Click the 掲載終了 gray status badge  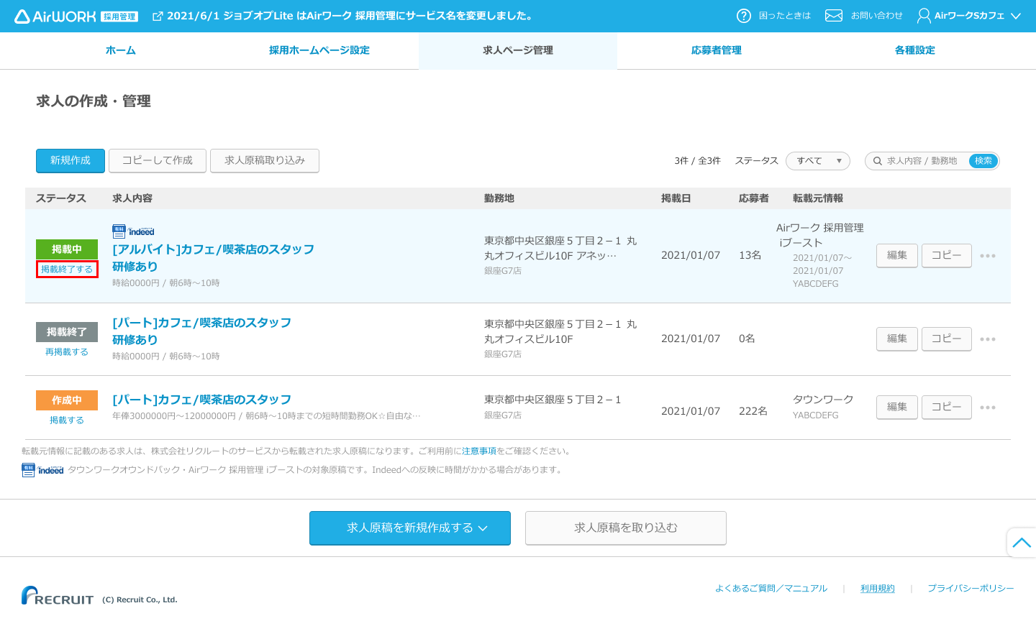67,332
